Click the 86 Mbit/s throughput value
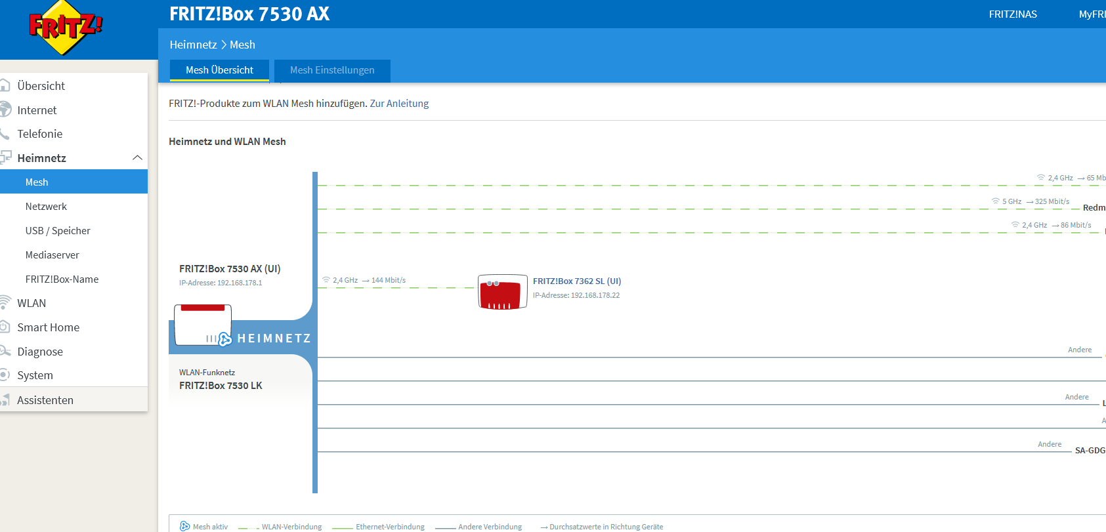This screenshot has height=532, width=1106. coord(1076,225)
